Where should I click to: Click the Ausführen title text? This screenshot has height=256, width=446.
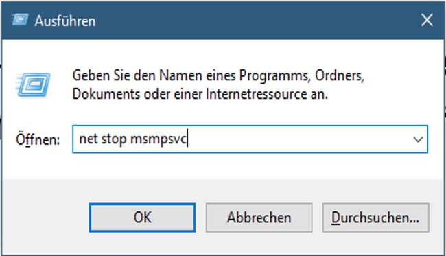(x=65, y=21)
